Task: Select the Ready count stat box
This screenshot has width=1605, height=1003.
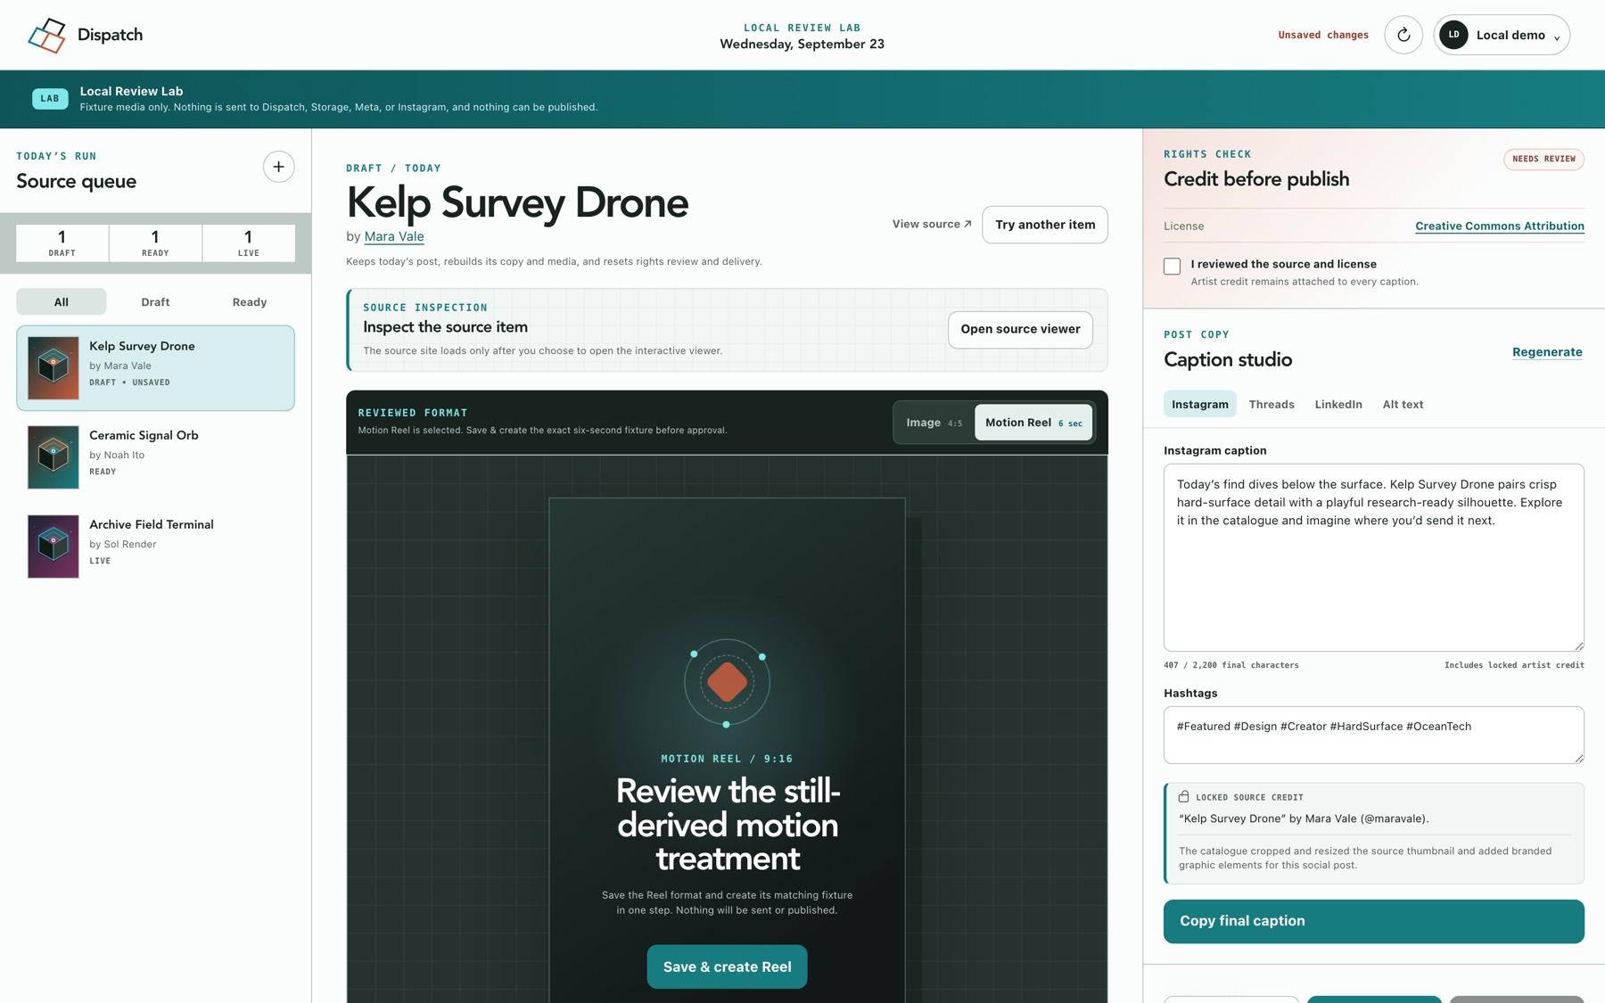Action: point(155,243)
